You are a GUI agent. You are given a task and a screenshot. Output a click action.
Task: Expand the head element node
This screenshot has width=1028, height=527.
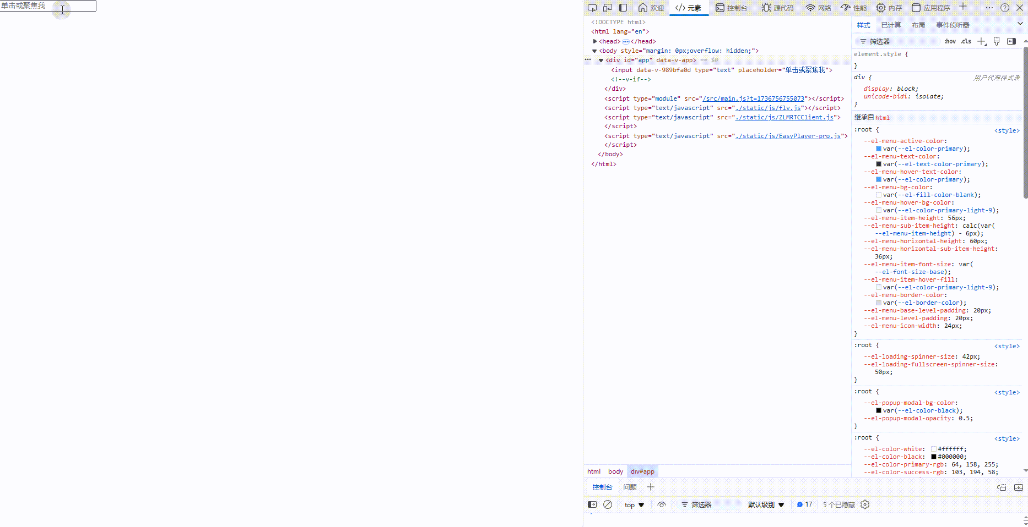595,41
